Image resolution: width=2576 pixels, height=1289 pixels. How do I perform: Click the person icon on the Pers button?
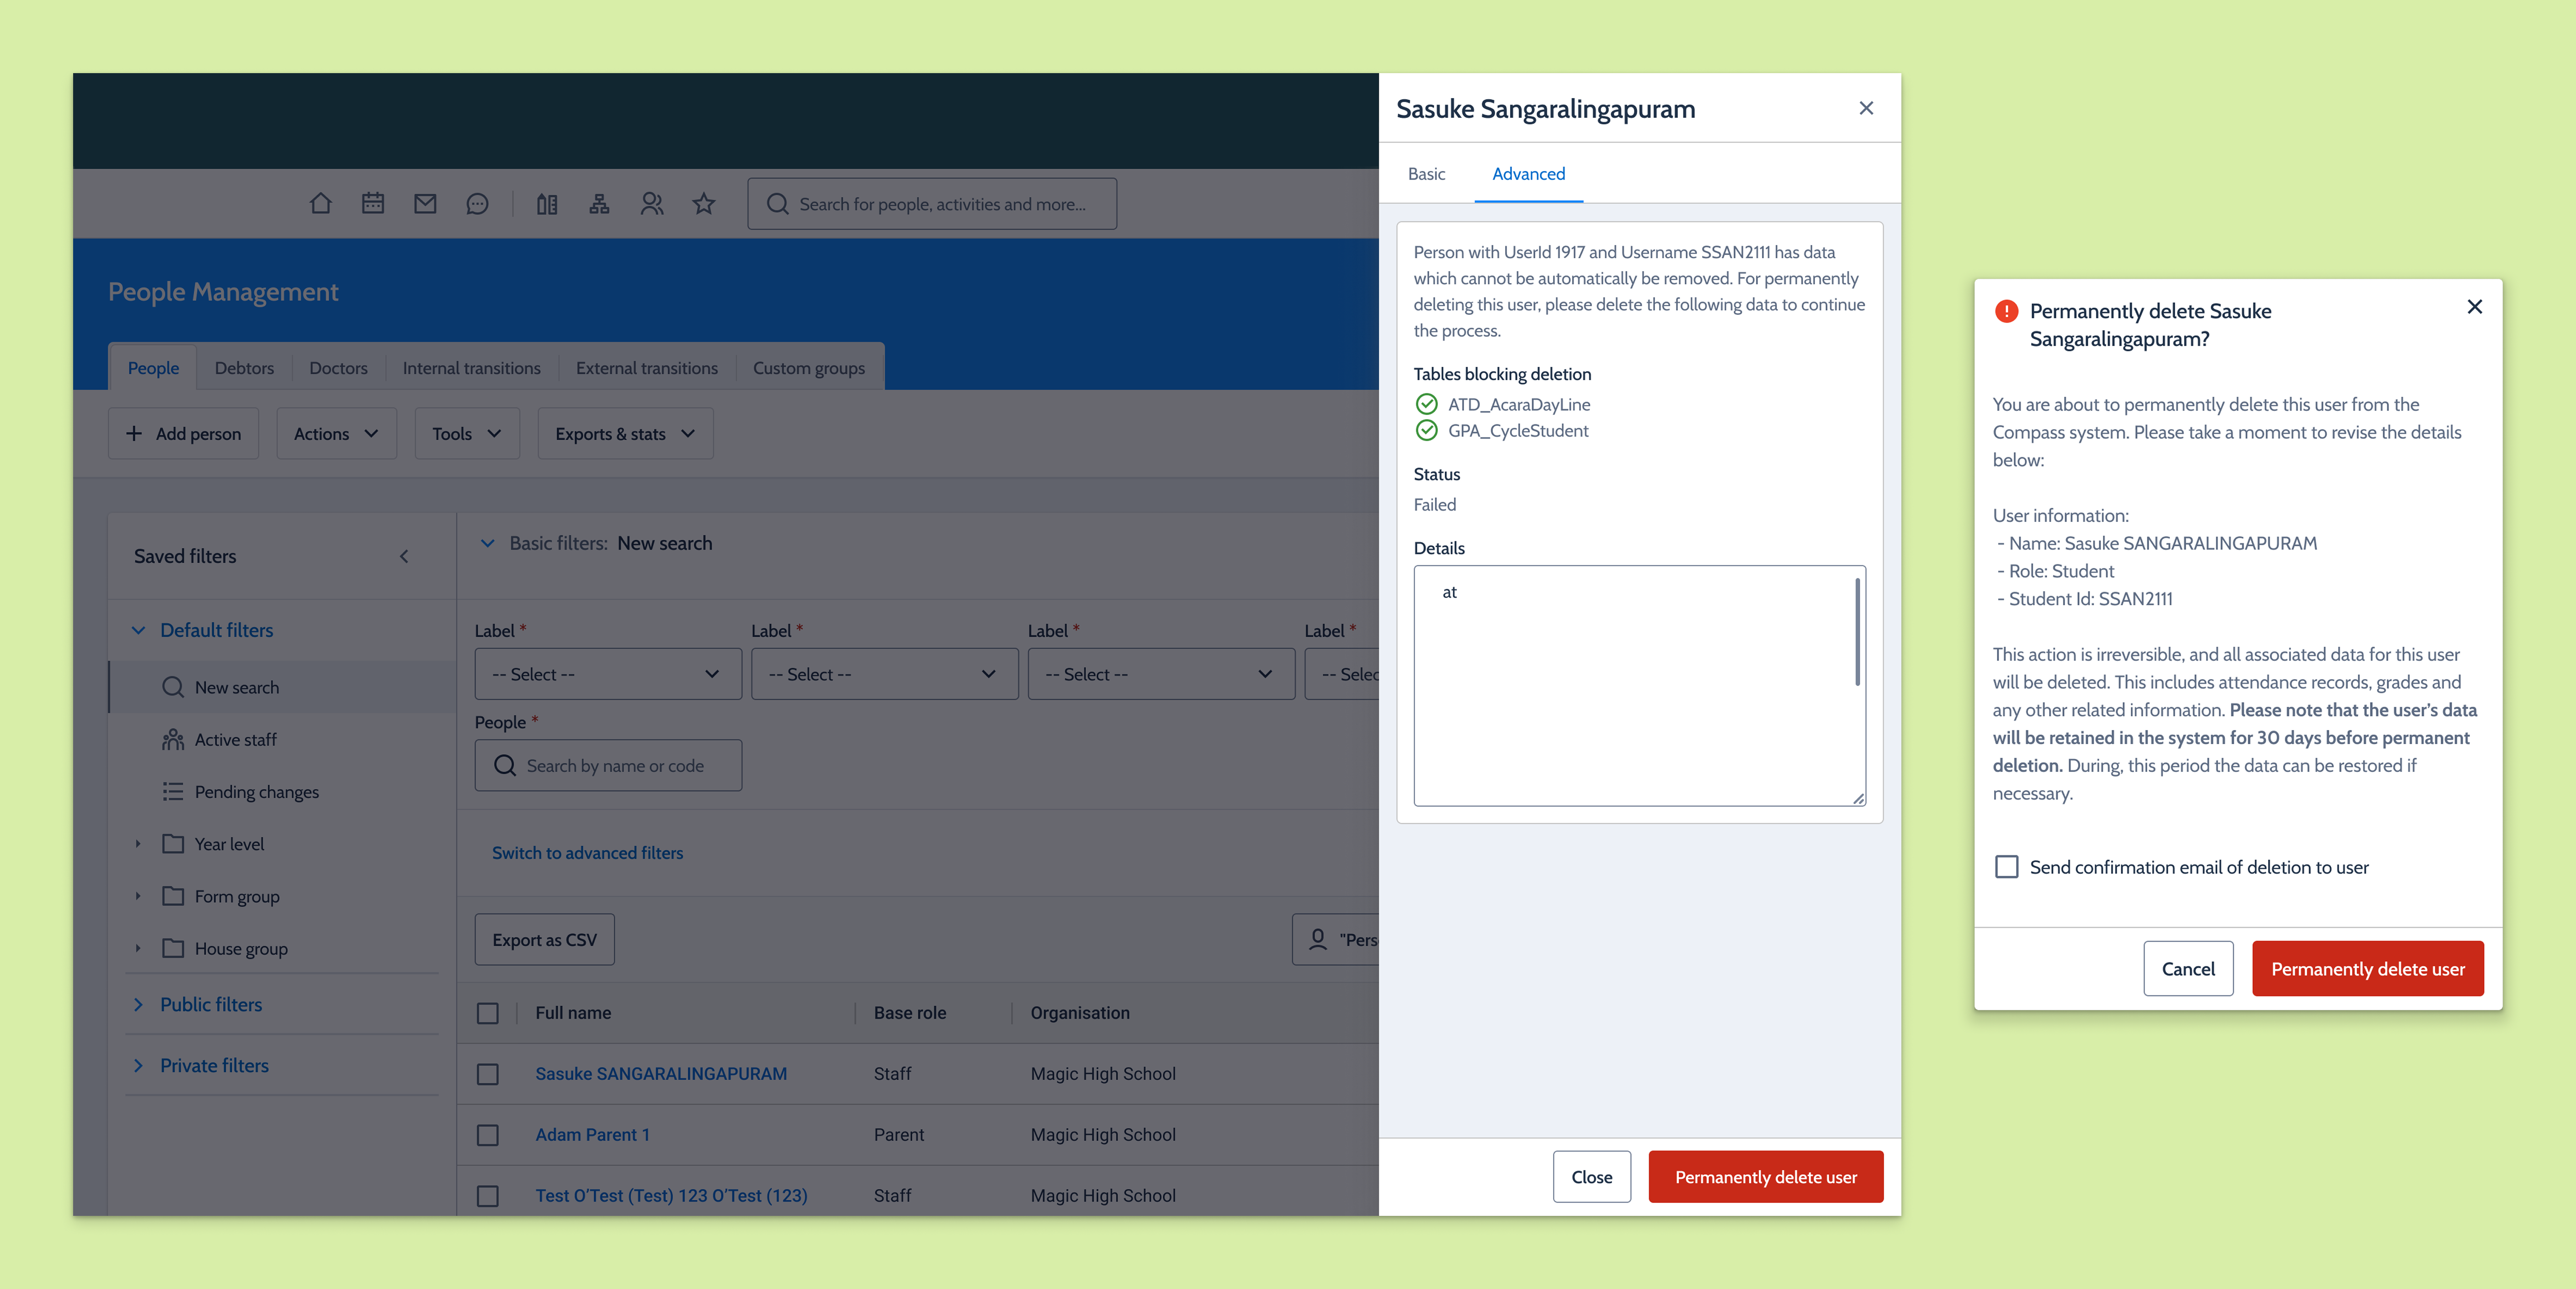(1318, 939)
